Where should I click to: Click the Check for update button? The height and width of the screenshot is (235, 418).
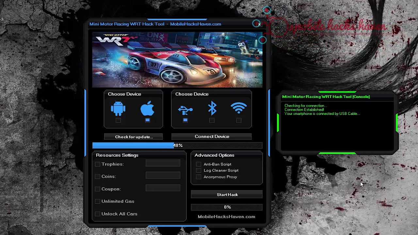point(134,137)
